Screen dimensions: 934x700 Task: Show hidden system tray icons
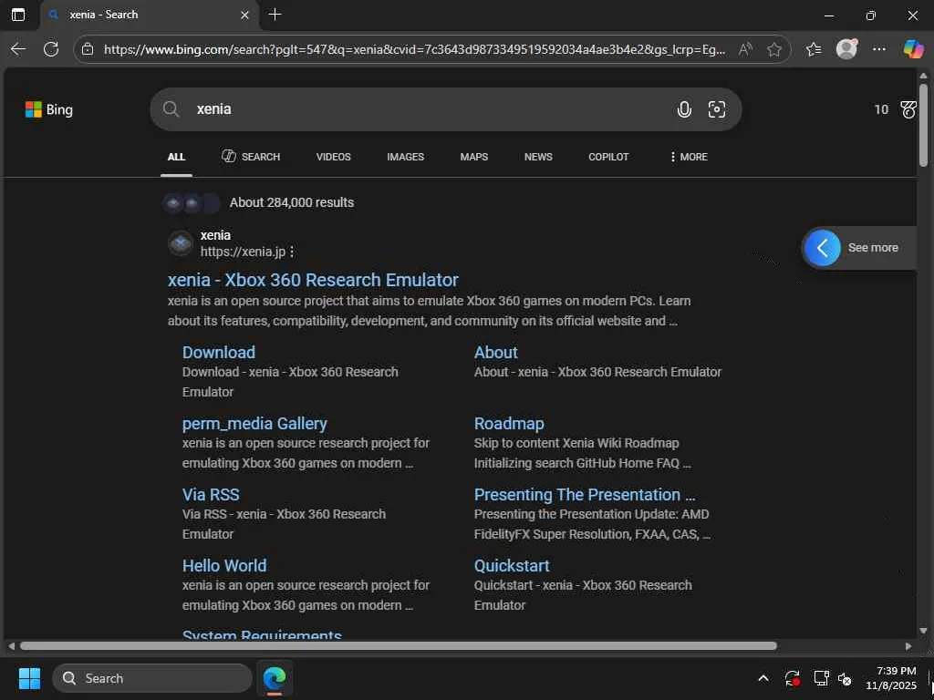[x=763, y=678]
